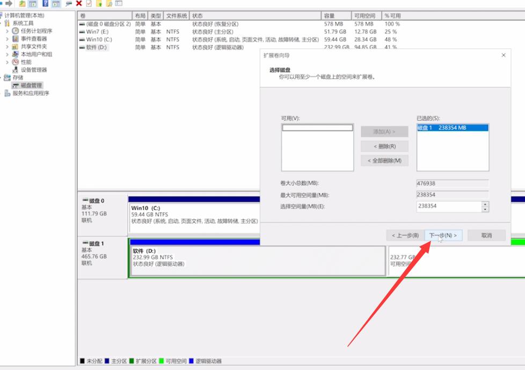
Task: Toggle the show/hide console tree toolbar icon
Action: tap(33, 3)
